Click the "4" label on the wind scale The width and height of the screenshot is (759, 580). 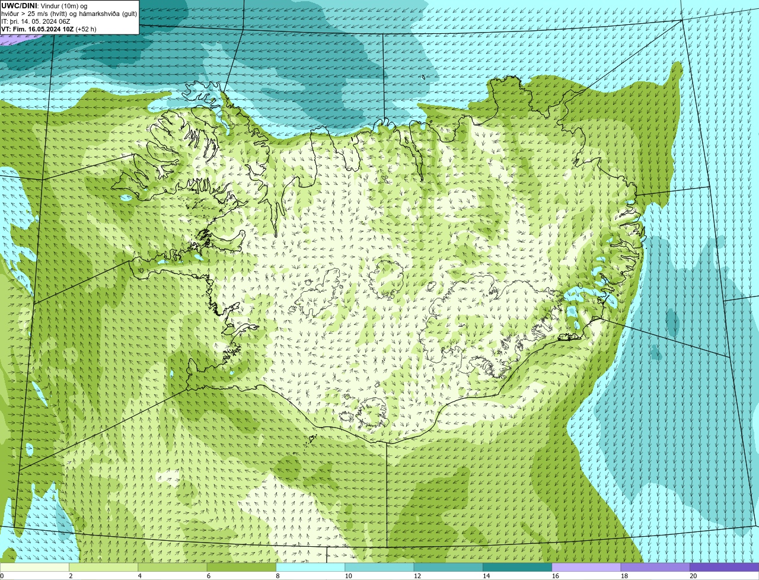139,576
